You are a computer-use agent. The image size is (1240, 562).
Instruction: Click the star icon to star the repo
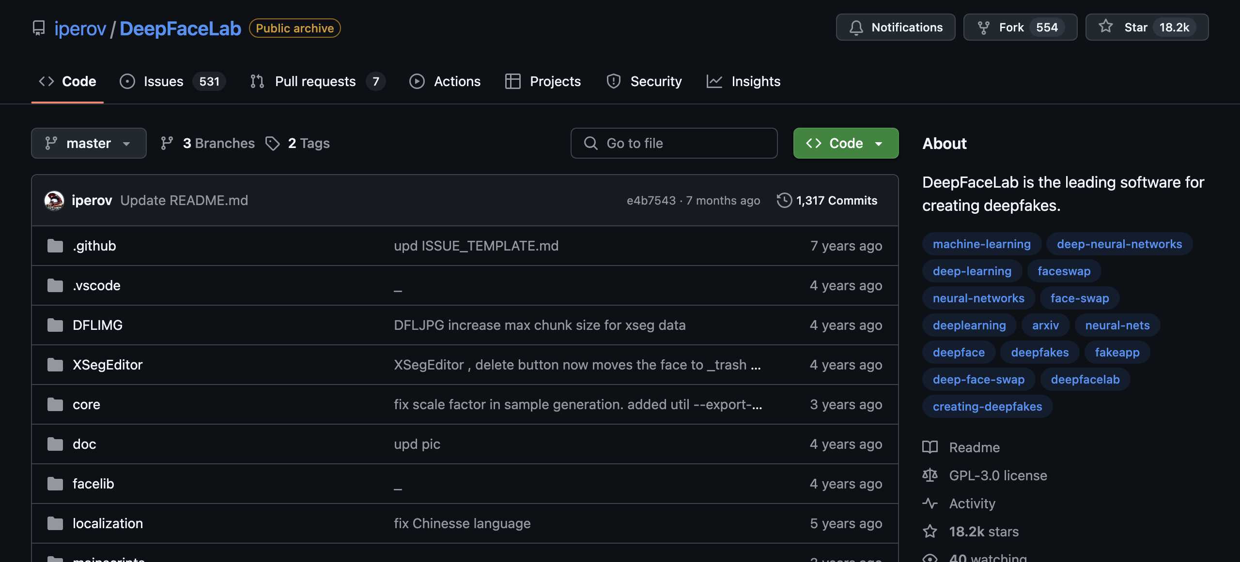(1105, 27)
